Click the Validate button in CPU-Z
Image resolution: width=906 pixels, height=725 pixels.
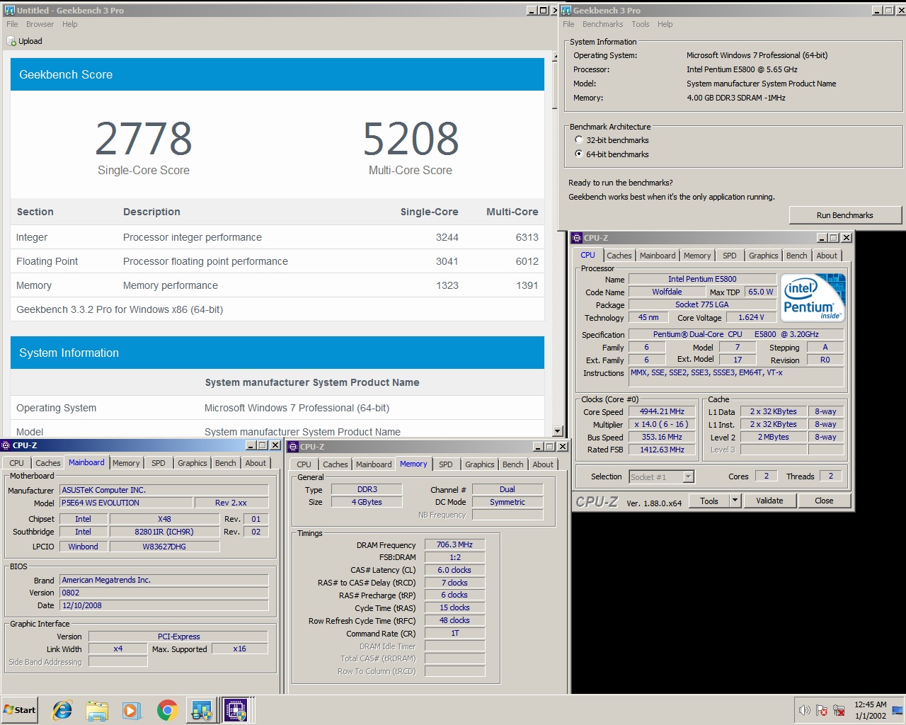[769, 501]
